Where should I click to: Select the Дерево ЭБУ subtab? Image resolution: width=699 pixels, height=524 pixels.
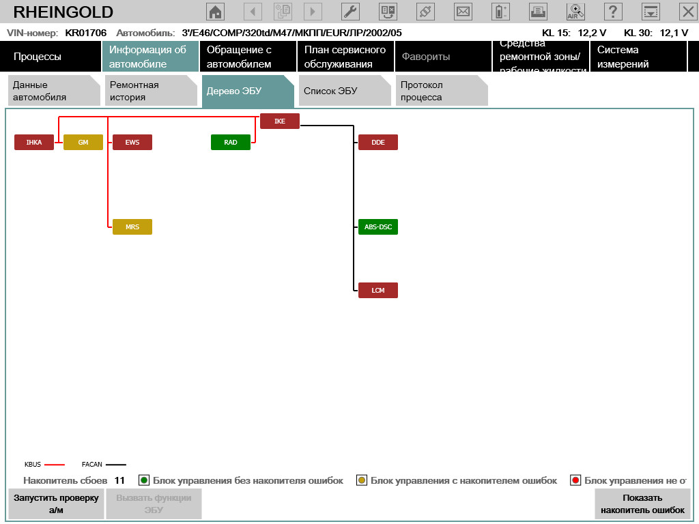click(x=248, y=91)
